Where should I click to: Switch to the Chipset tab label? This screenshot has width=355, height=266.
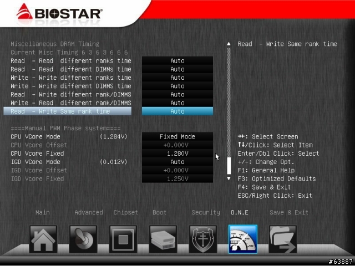coord(126,212)
